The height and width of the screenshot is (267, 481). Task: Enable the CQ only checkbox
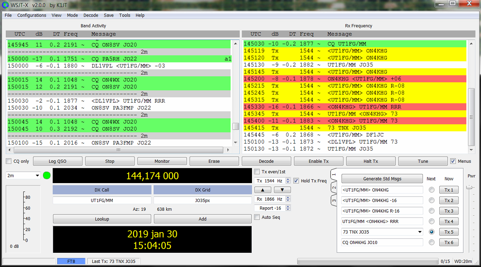point(9,161)
